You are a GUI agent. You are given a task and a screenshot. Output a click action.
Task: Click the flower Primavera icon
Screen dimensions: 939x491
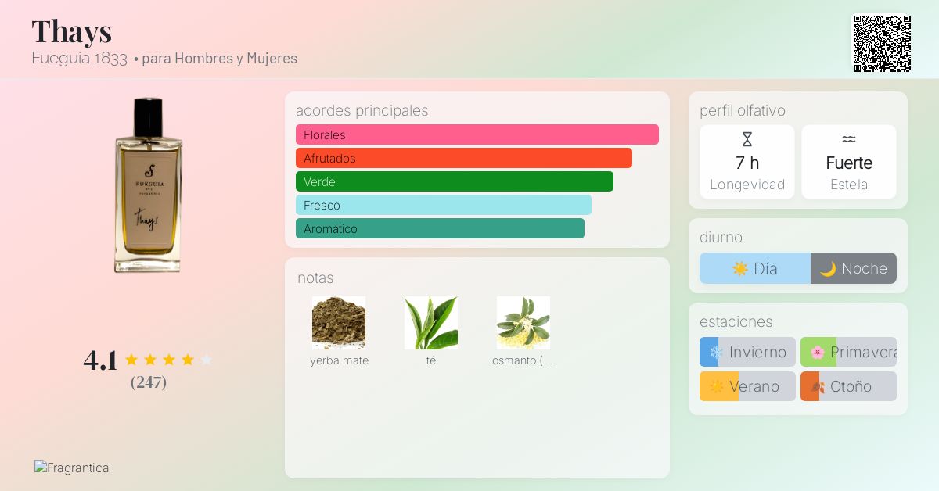point(818,353)
